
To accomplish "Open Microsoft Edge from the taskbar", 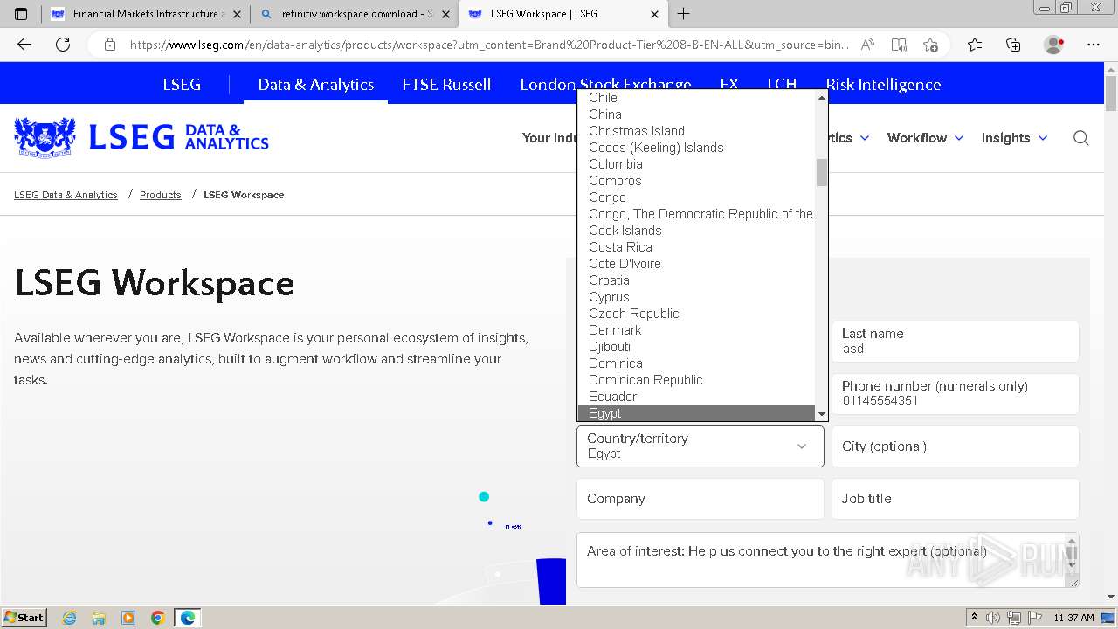I will pyautogui.click(x=188, y=618).
